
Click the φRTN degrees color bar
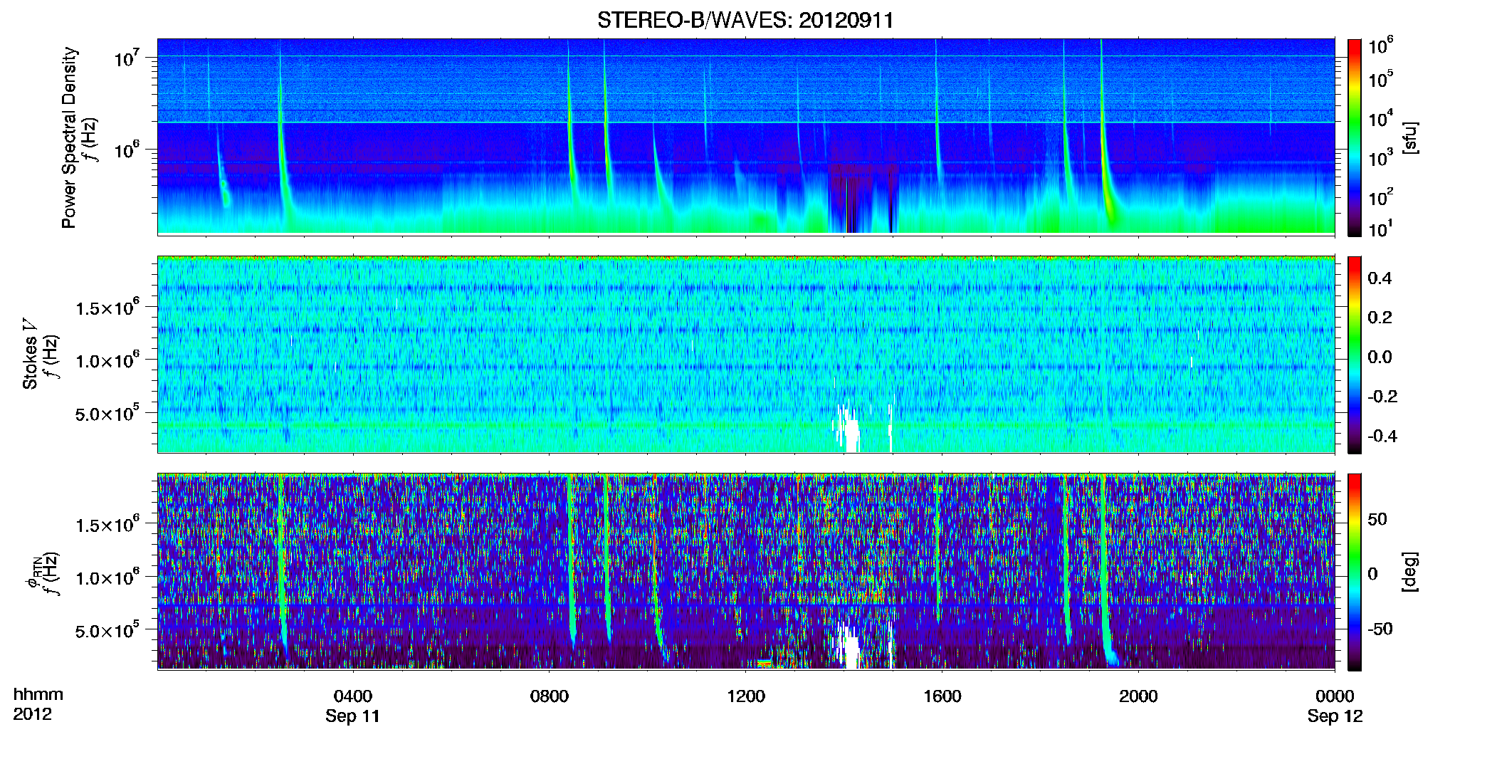point(1355,572)
